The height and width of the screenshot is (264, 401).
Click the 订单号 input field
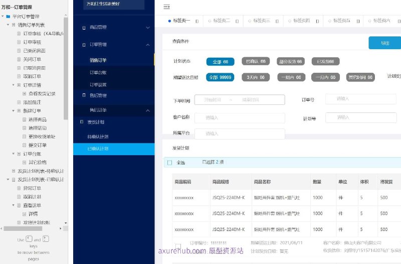point(360,99)
